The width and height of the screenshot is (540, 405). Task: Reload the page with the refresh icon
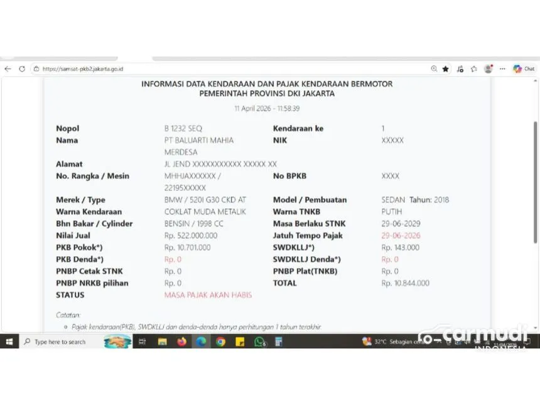tap(22, 69)
